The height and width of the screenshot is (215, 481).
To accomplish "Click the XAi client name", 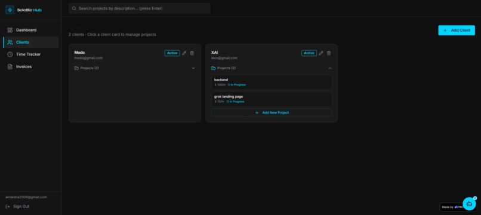I will tap(214, 53).
